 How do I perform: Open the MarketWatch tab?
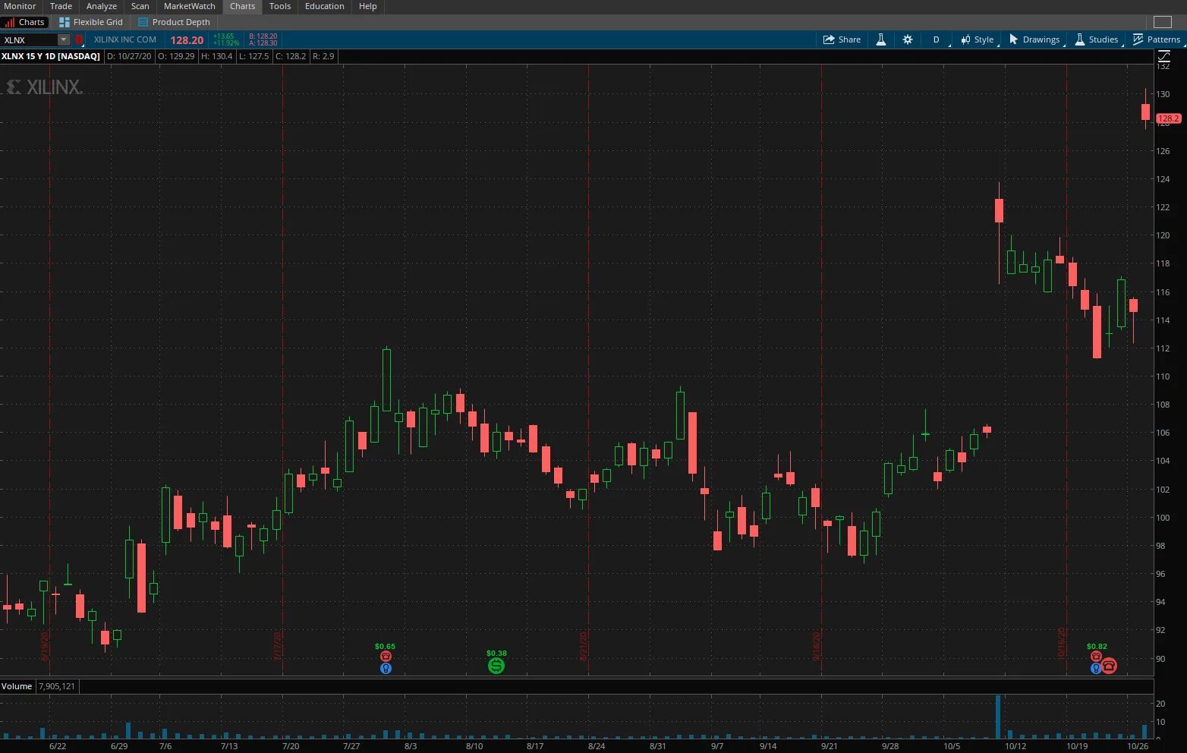pos(190,6)
